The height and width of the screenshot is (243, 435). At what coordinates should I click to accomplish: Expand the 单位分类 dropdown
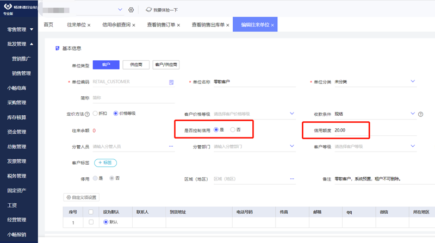[x=413, y=82]
